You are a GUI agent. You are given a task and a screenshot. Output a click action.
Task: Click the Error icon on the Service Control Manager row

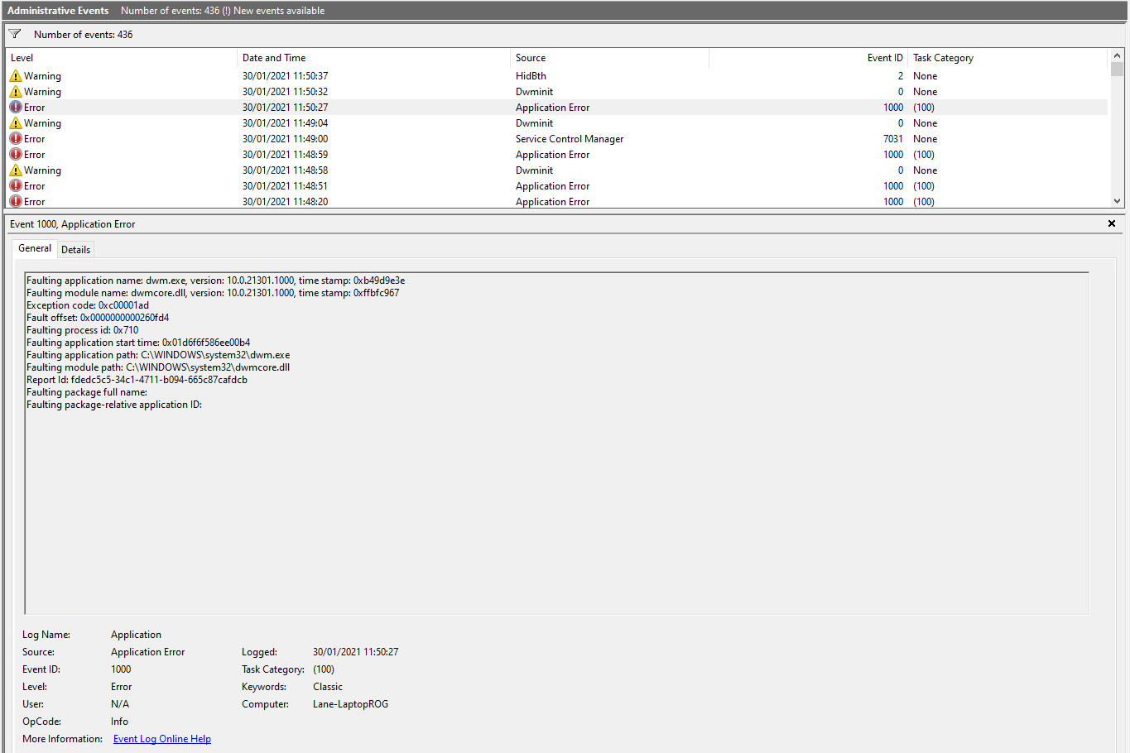point(16,138)
